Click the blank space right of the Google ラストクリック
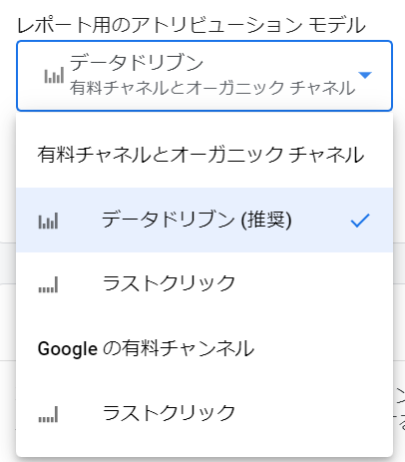 (312, 413)
